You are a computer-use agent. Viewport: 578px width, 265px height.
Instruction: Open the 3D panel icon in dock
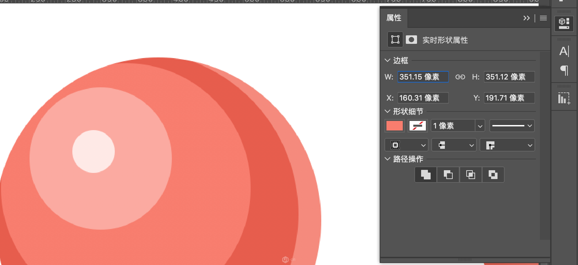pyautogui.click(x=564, y=23)
